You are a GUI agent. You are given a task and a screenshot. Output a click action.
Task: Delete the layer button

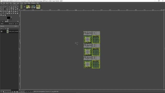[x=17, y=92]
